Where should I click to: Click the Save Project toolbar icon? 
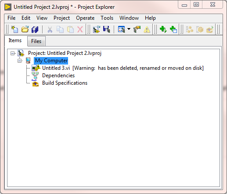[x=107, y=29]
